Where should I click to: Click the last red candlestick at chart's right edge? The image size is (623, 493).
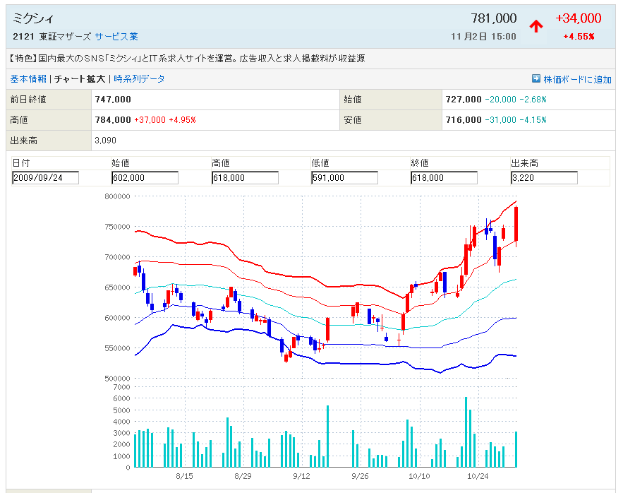[516, 224]
